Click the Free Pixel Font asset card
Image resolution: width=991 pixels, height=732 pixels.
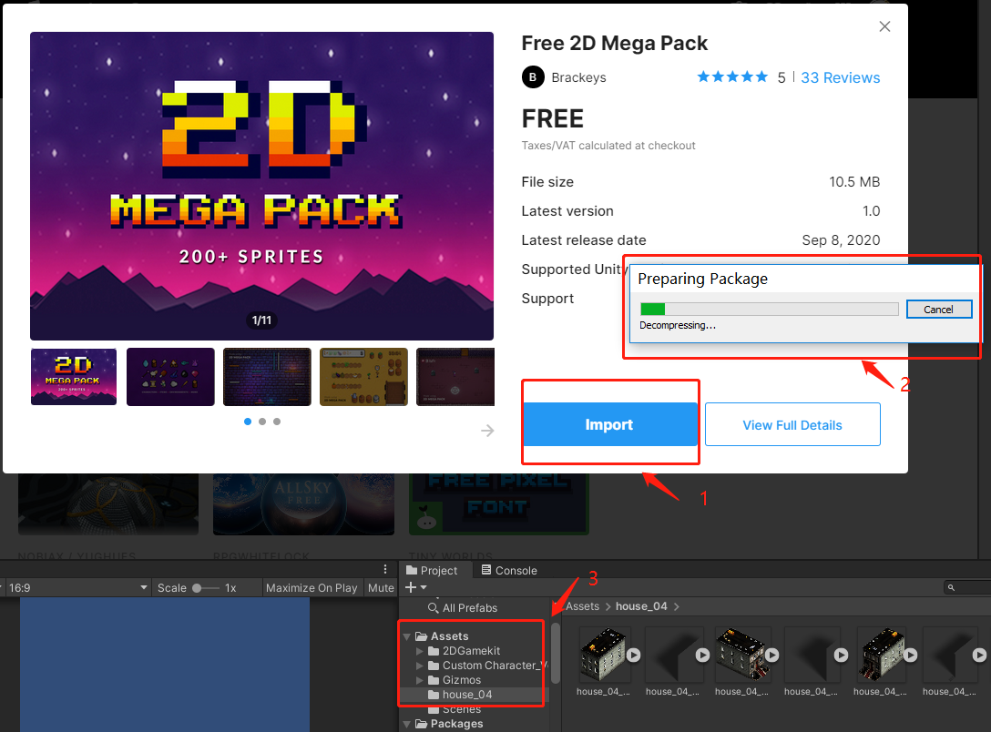[499, 504]
